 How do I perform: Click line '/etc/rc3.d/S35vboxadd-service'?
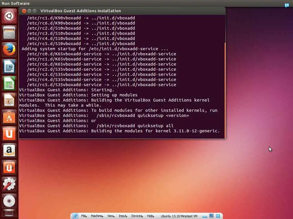[102, 74]
